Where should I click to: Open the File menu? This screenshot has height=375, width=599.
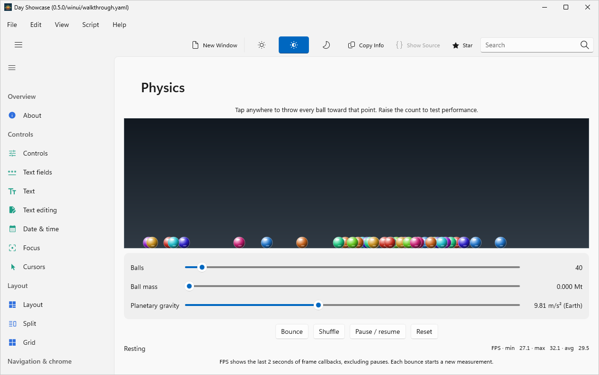tap(12, 25)
